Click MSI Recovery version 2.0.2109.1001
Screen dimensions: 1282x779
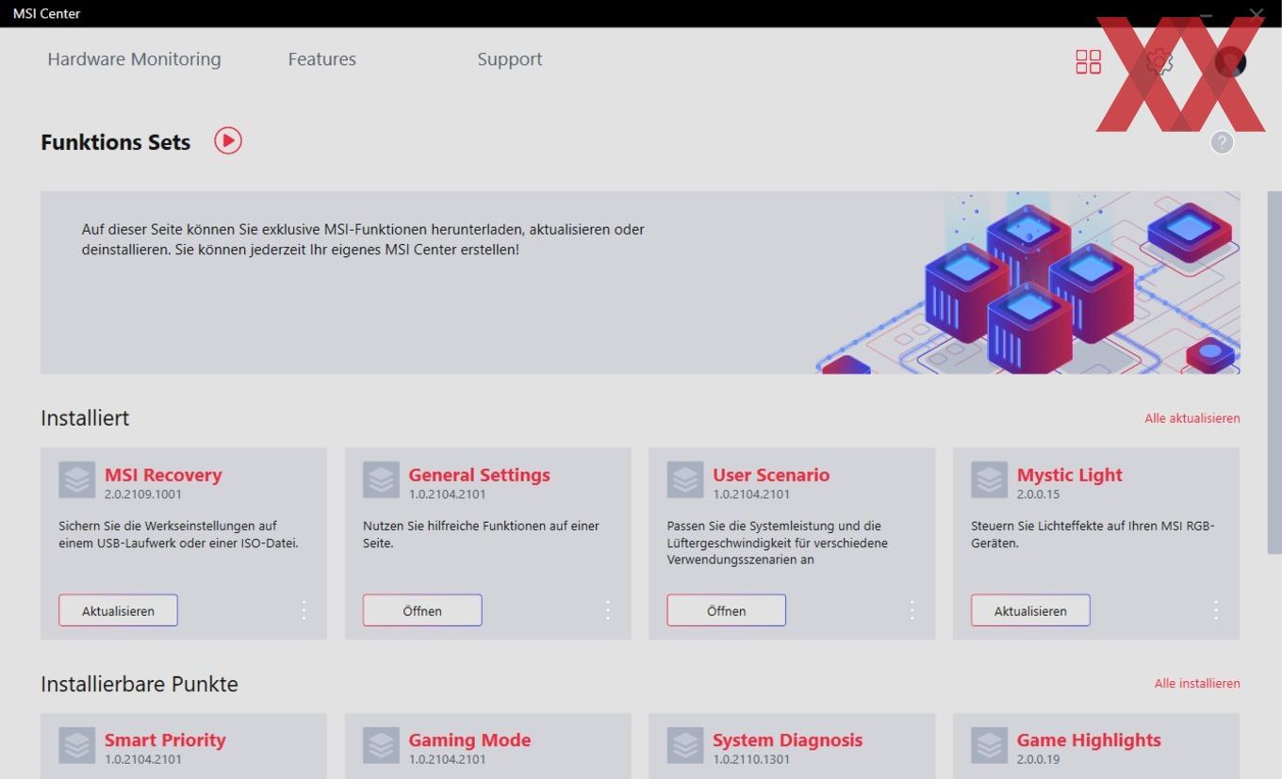143,495
